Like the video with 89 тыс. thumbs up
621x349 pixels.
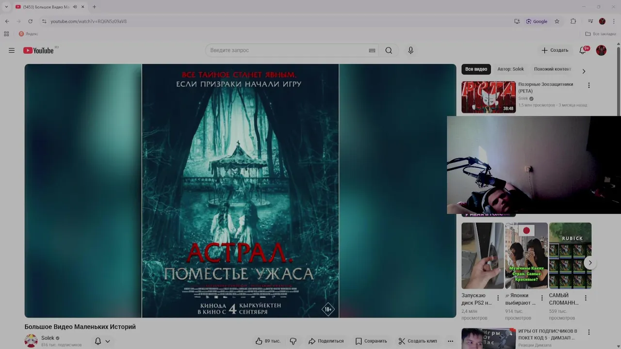pyautogui.click(x=268, y=341)
